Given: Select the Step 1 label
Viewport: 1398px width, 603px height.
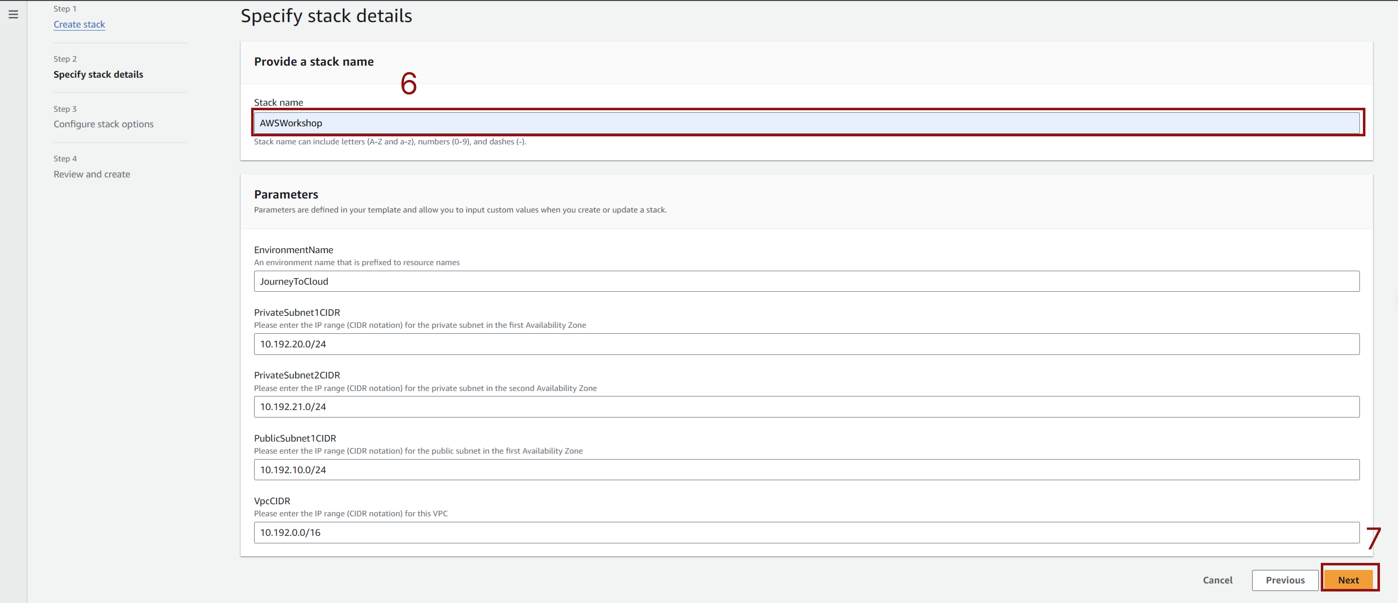Looking at the screenshot, I should [65, 9].
